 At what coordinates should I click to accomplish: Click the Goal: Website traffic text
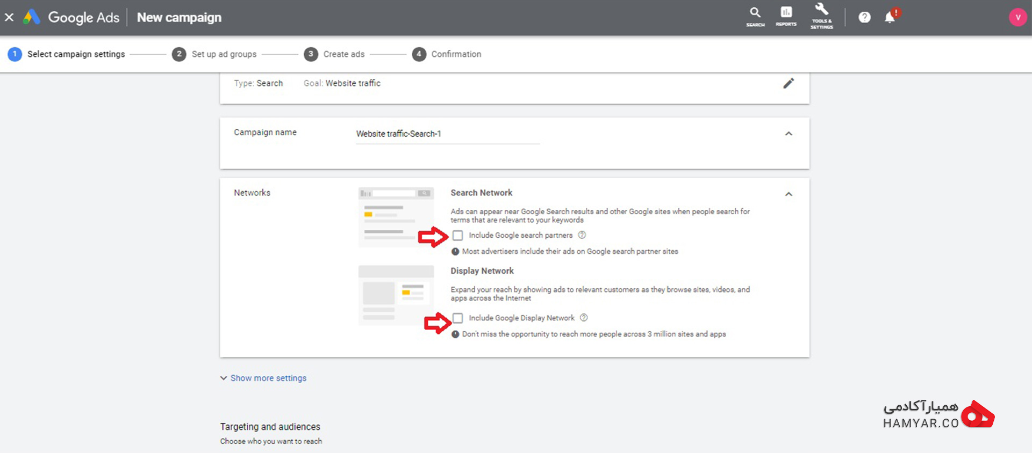tap(342, 83)
